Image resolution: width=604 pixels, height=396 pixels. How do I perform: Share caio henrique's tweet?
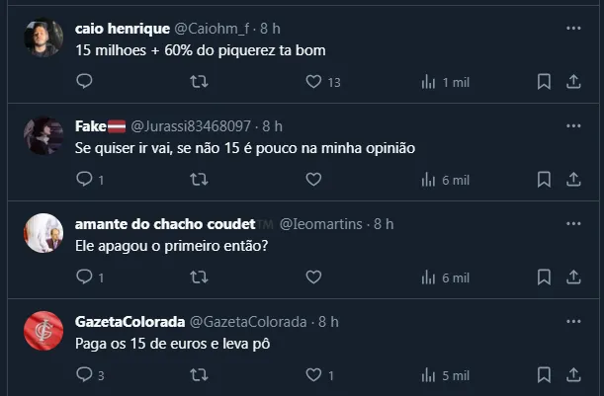coord(573,82)
